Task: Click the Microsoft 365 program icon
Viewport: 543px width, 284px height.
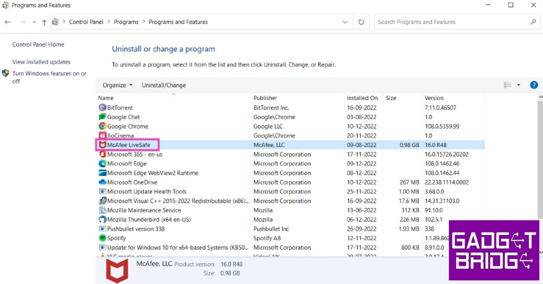Action: point(102,154)
